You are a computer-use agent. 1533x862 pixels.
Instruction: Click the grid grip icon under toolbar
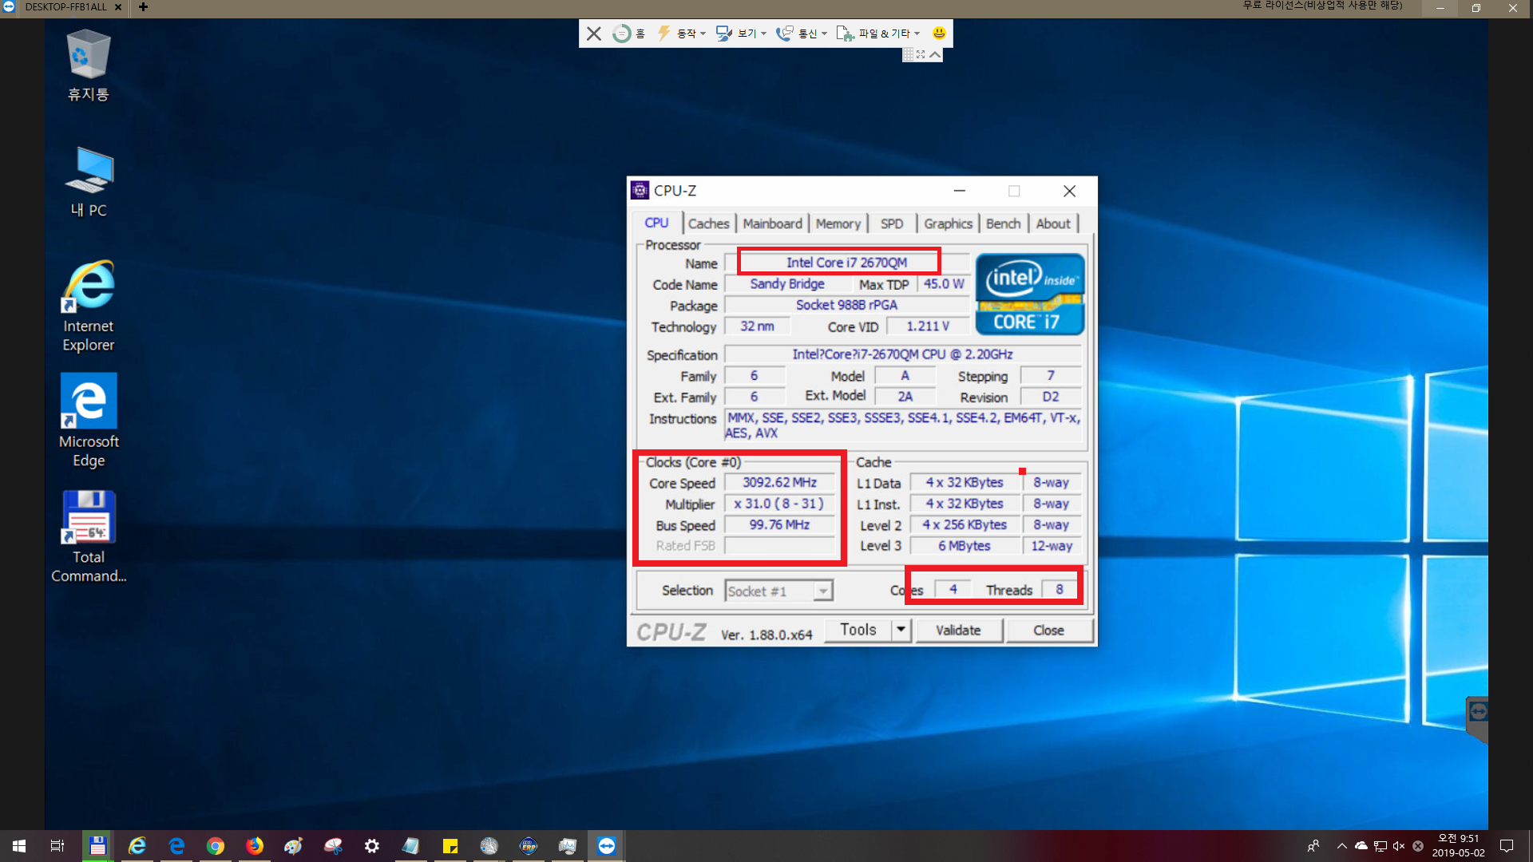point(908,54)
